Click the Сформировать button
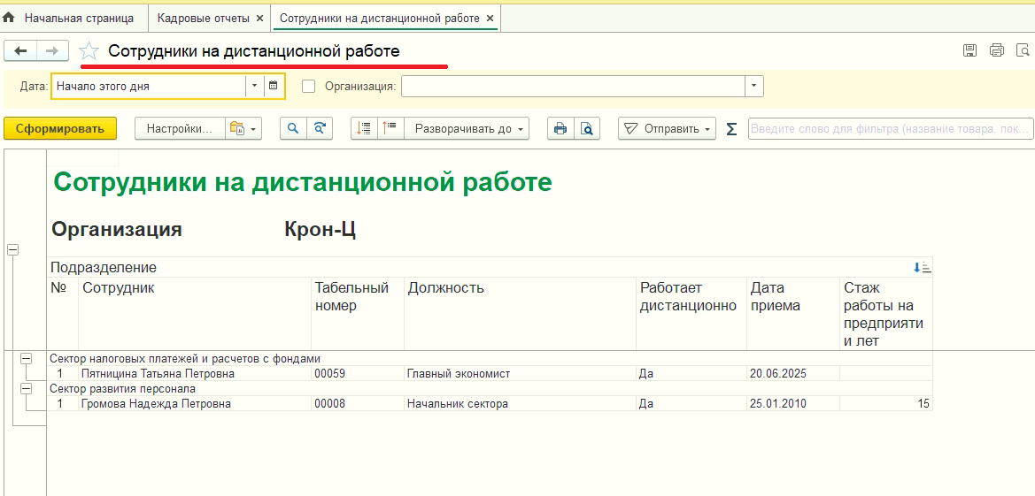The image size is (1035, 496). 60,128
